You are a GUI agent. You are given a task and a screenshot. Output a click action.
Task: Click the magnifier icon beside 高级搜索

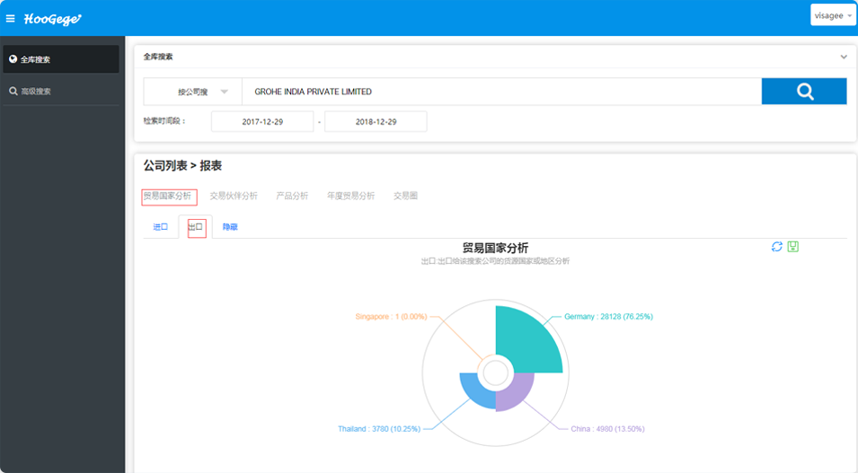pyautogui.click(x=13, y=92)
